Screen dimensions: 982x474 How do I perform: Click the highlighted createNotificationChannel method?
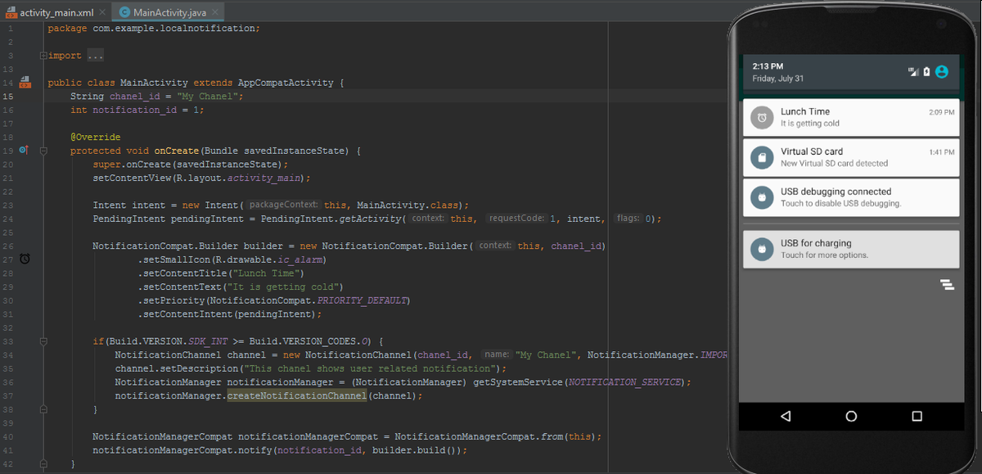(x=297, y=396)
